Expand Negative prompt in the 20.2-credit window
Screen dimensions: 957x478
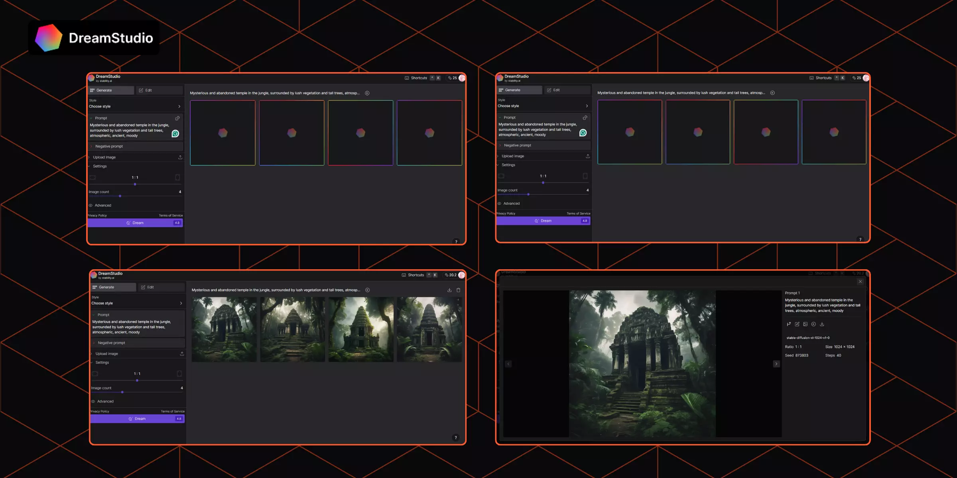[111, 343]
